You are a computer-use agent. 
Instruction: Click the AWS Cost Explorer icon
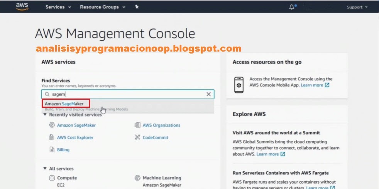point(51,137)
